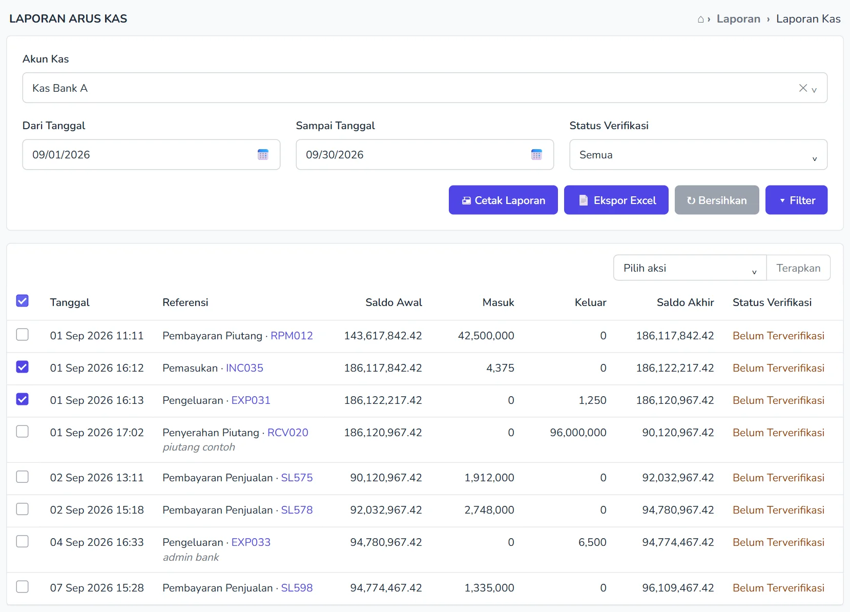Click the Cetak Laporan button
The height and width of the screenshot is (612, 850).
[503, 200]
